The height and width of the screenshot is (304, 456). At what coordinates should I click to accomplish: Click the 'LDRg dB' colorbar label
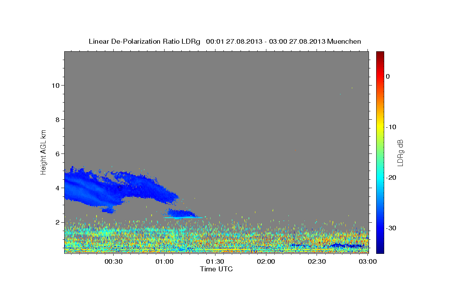[400, 153]
